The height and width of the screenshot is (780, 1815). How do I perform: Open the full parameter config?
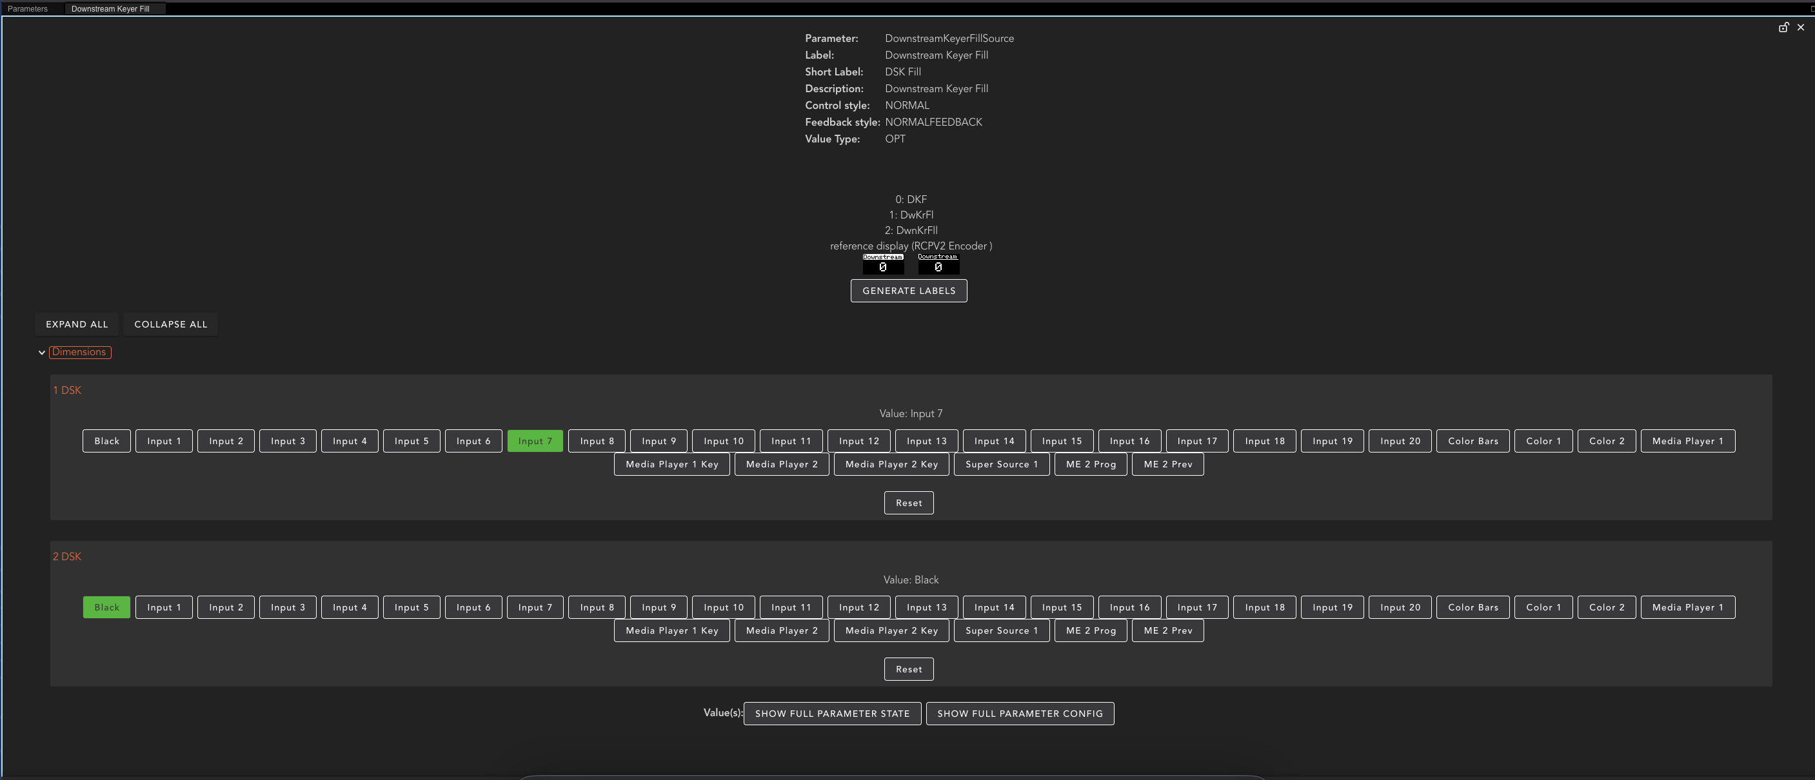click(1019, 713)
